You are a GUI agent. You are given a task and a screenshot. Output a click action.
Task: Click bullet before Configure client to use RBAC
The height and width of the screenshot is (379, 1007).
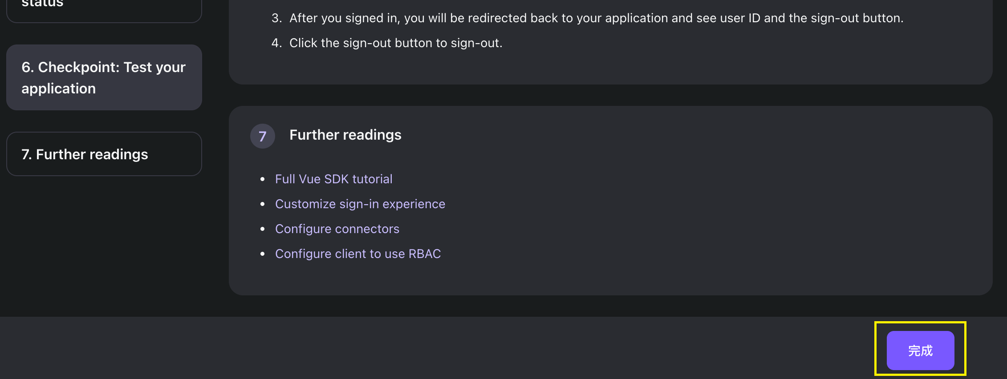tap(263, 254)
